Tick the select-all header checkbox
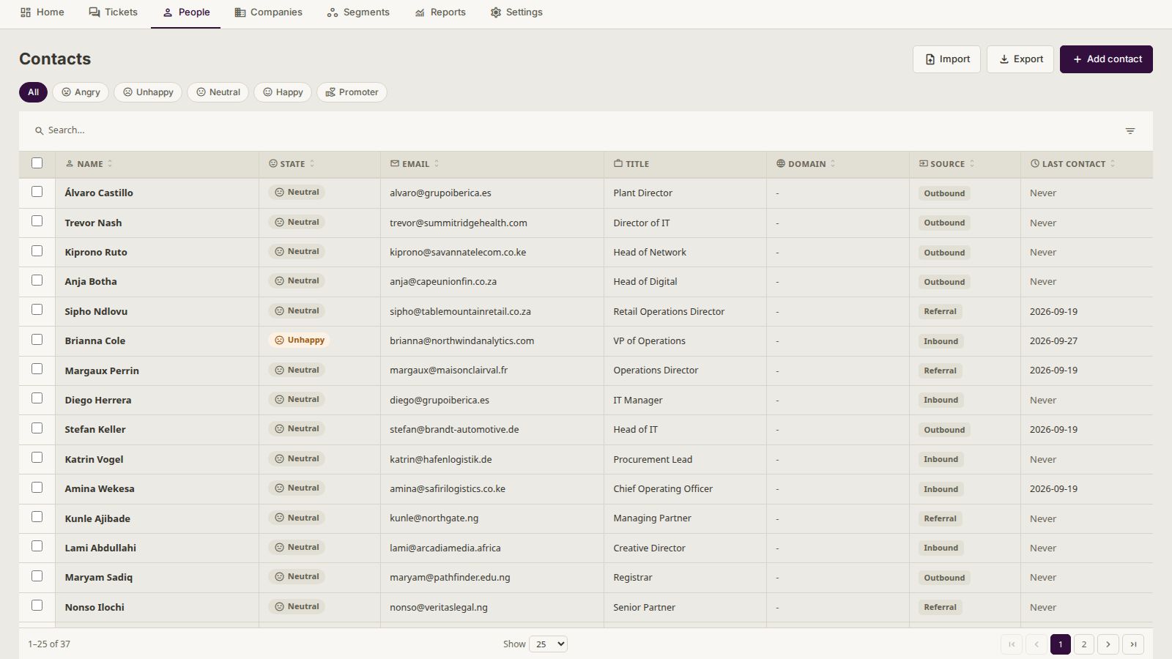Image resolution: width=1172 pixels, height=659 pixels. coord(37,163)
